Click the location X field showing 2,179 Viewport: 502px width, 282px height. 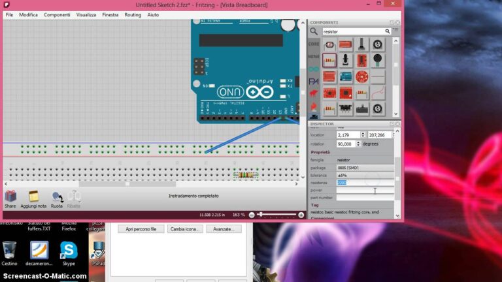[x=348, y=135]
